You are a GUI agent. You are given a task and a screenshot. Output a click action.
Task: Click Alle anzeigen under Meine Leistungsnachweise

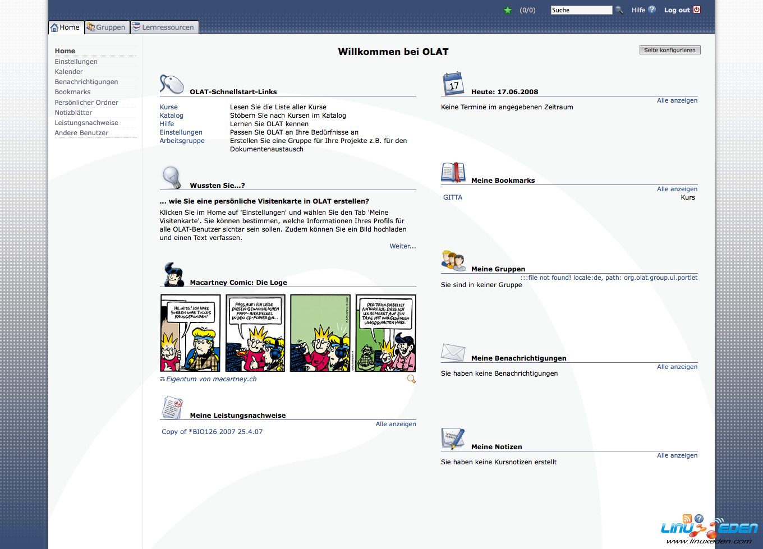pyautogui.click(x=396, y=424)
